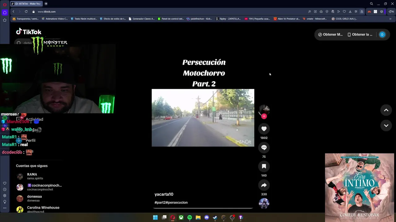
Task: Open cocinaconpinochet followed account
Action: coord(39,187)
